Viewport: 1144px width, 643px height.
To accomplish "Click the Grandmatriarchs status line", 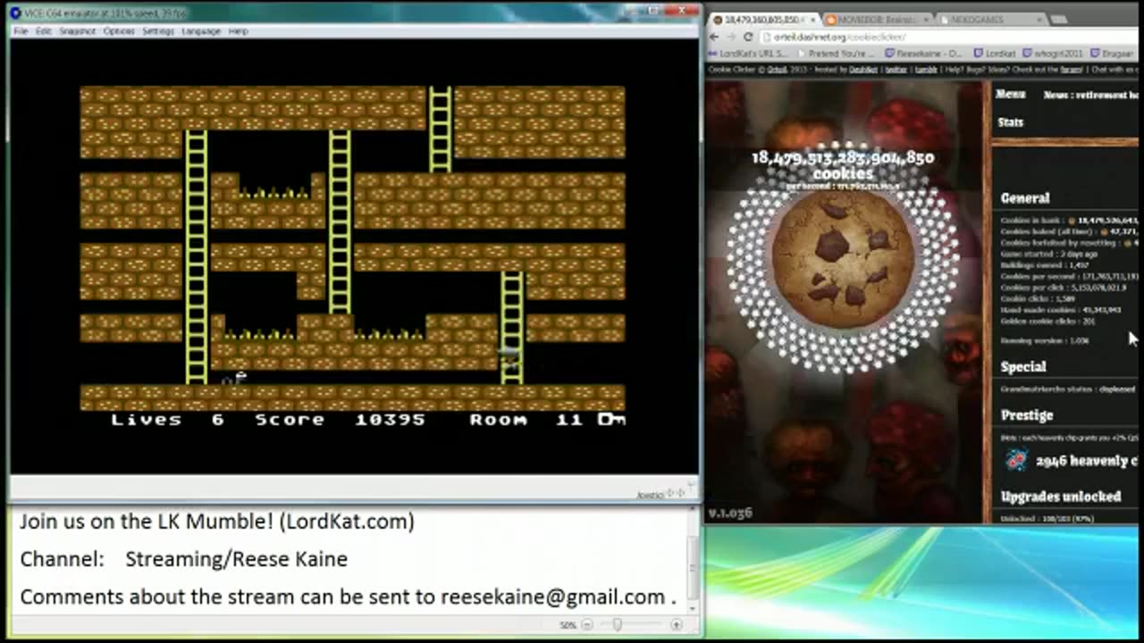I will pos(1068,389).
